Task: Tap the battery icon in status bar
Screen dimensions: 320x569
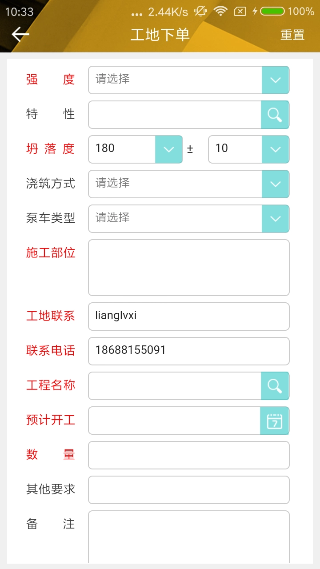Action: pyautogui.click(x=272, y=11)
